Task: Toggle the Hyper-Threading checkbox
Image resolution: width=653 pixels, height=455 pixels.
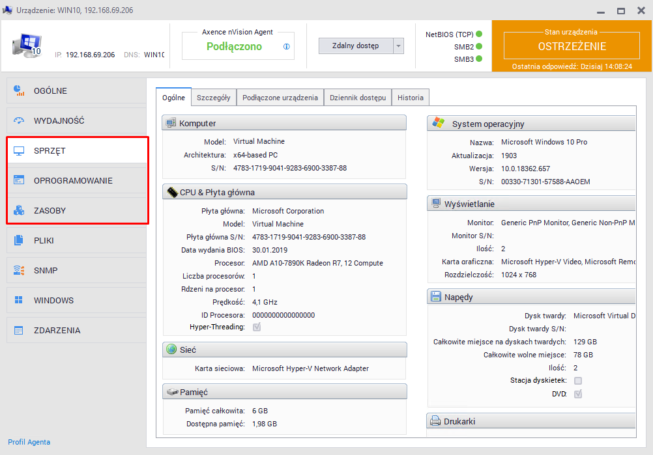Action: point(257,327)
